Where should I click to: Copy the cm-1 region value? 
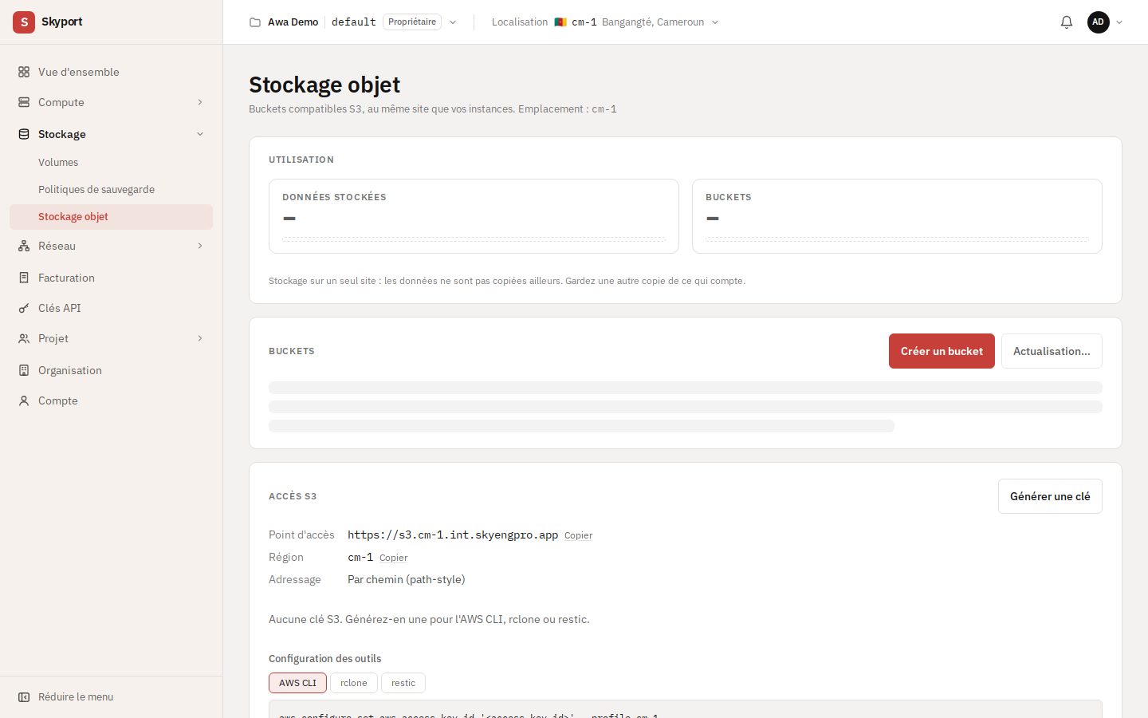coord(393,558)
